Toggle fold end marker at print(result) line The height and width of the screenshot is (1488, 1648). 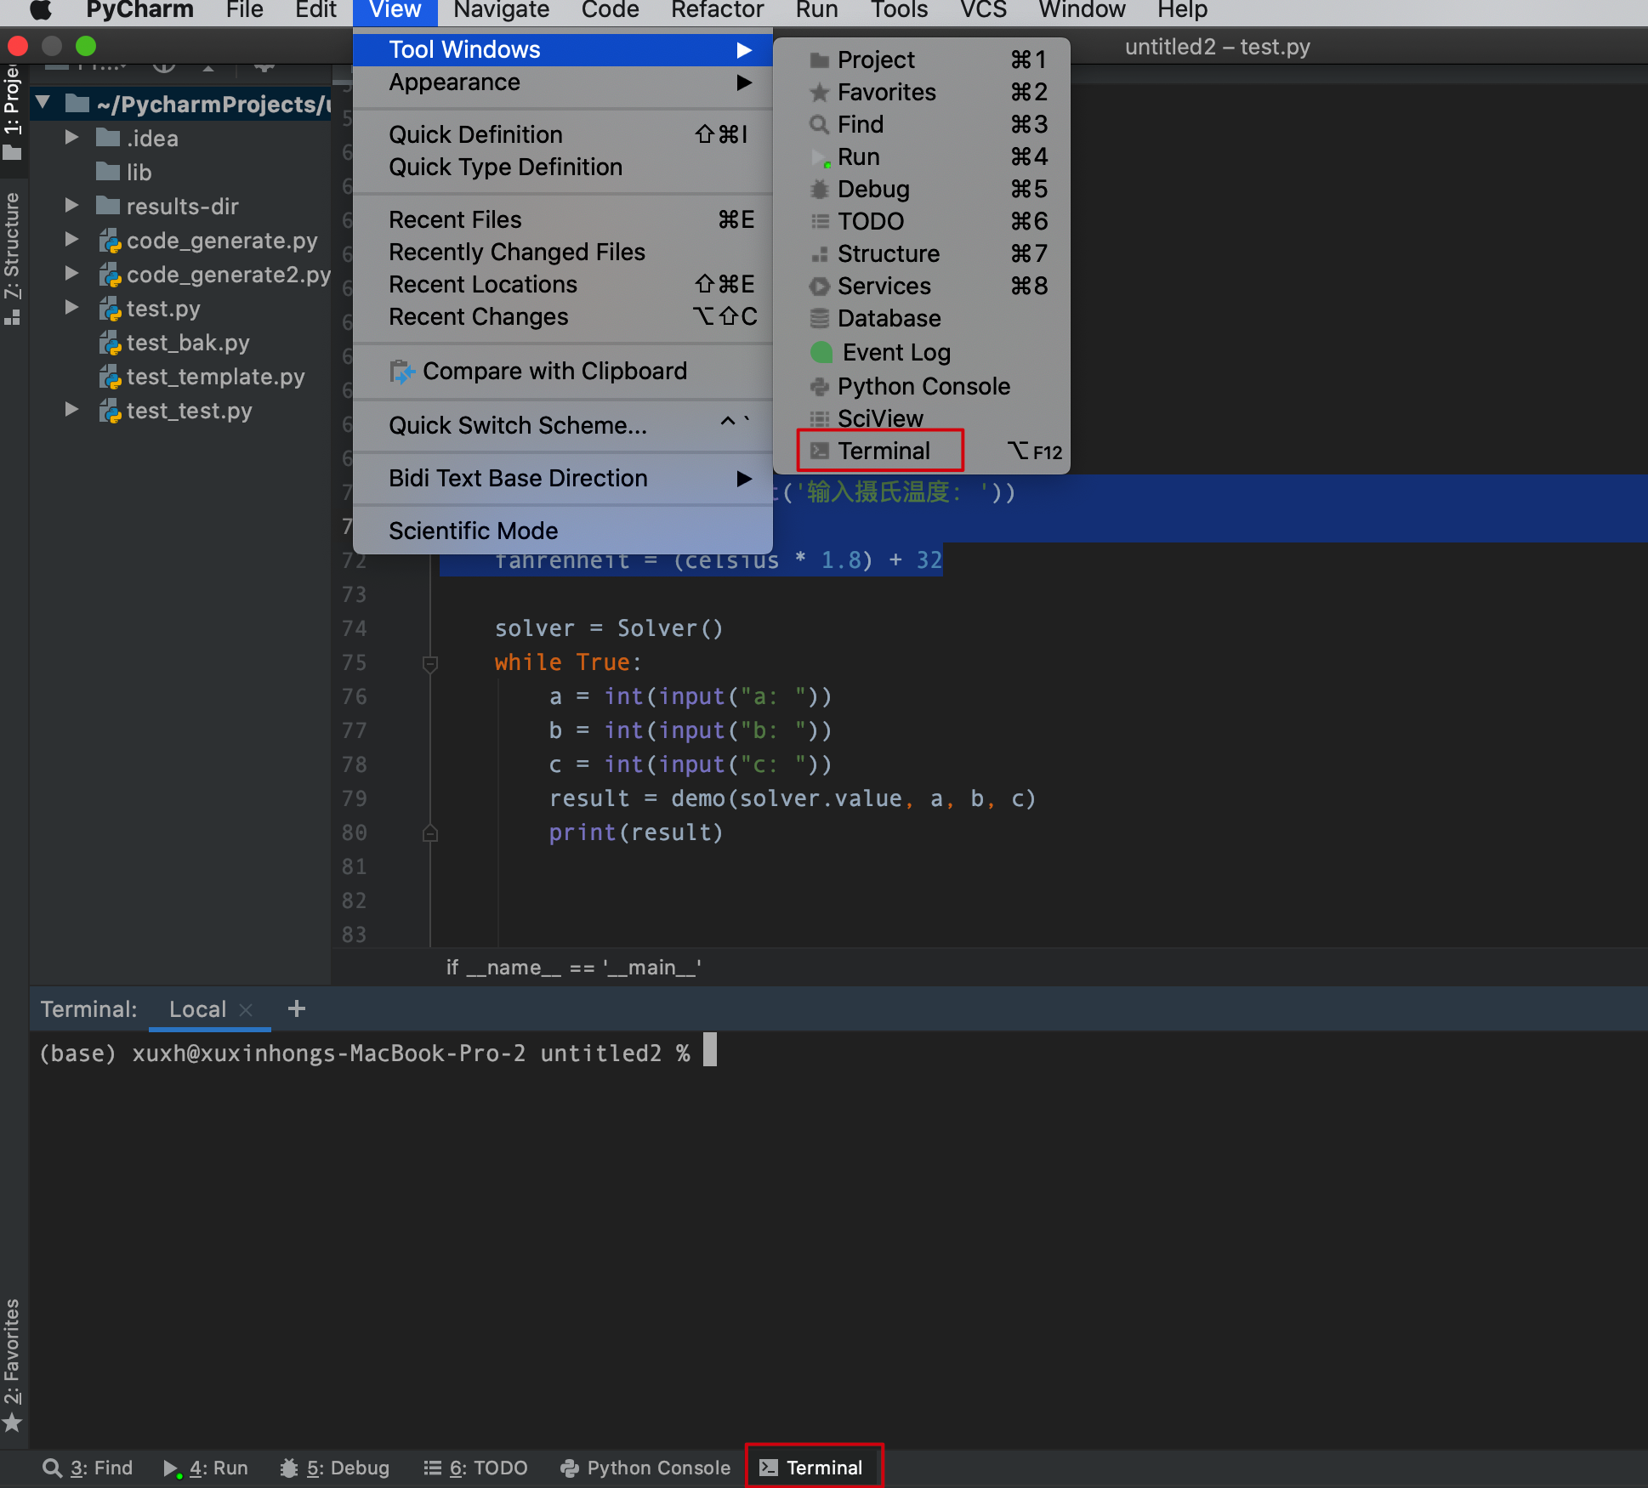point(430,833)
